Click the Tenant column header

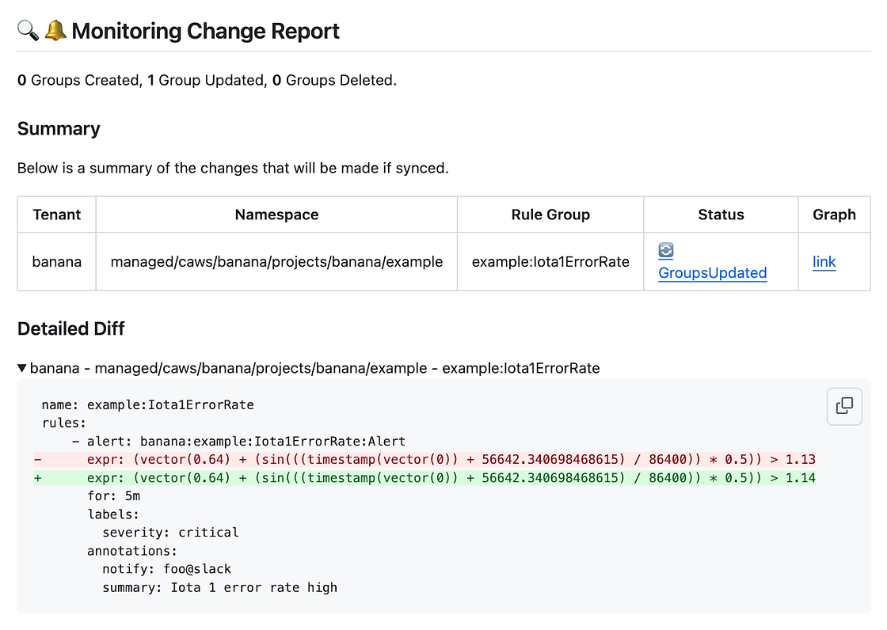(x=56, y=214)
